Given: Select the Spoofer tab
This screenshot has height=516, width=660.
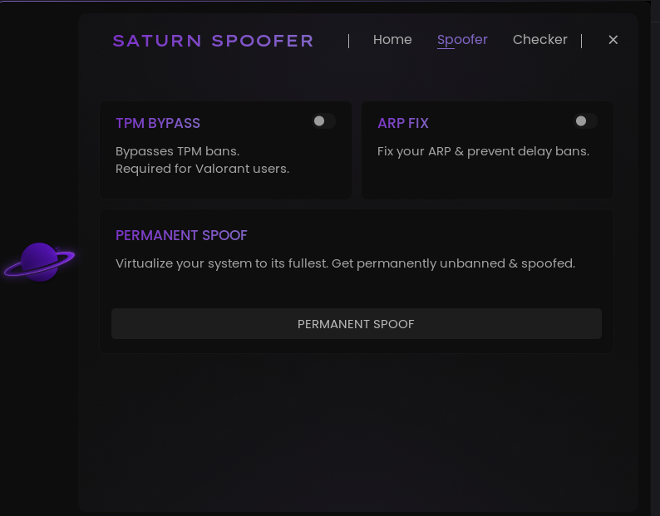Looking at the screenshot, I should 462,40.
